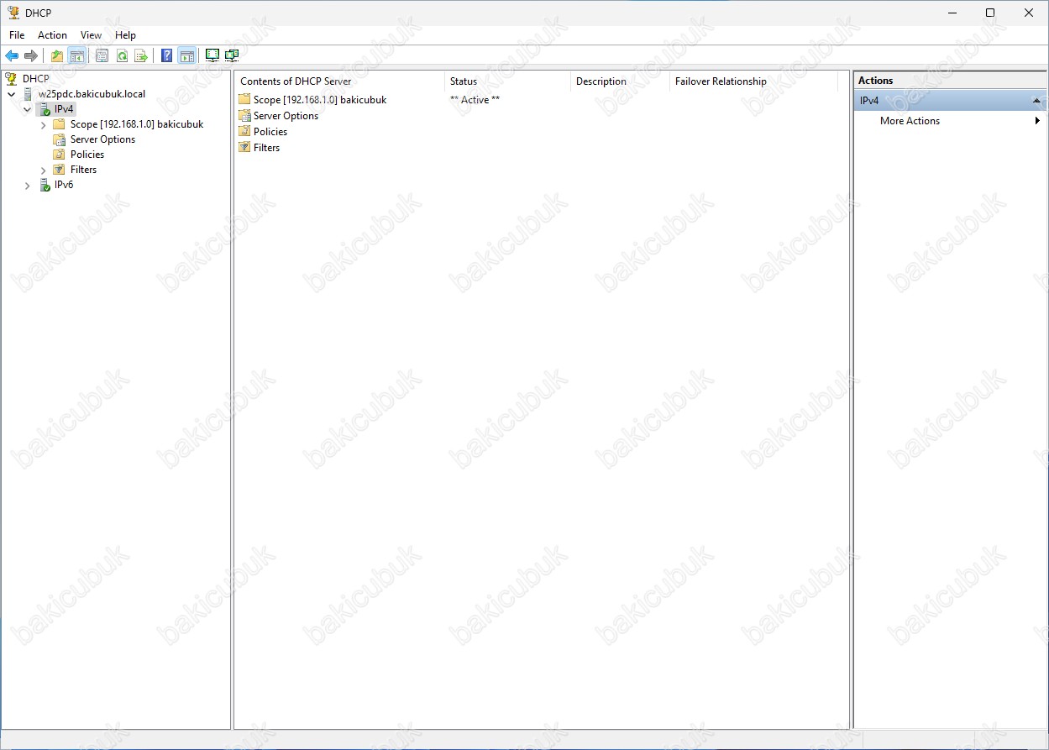The height and width of the screenshot is (750, 1049).
Task: Click Filters icon in contents list
Action: [x=244, y=147]
